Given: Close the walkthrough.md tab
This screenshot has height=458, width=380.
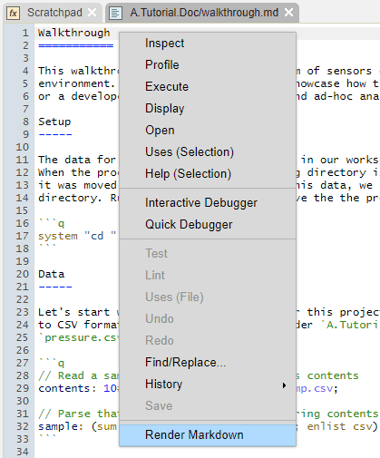Looking at the screenshot, I should pyautogui.click(x=289, y=13).
